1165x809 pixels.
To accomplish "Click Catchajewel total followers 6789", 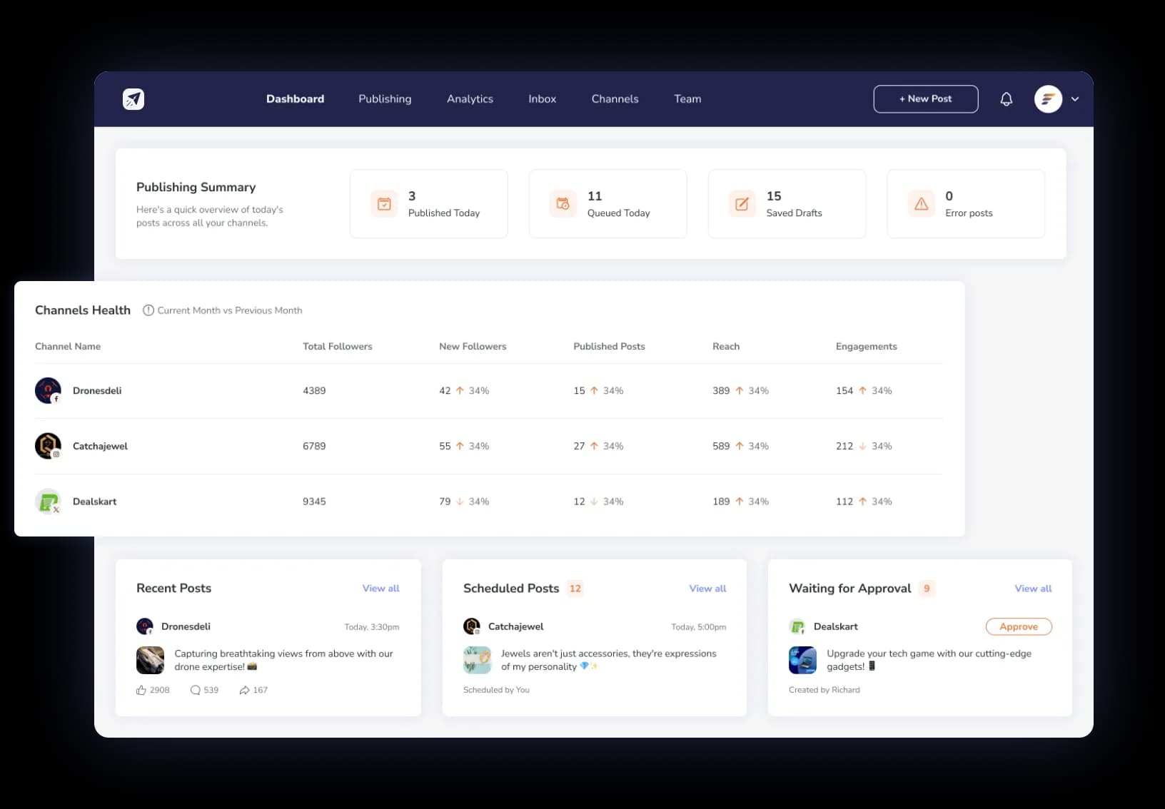I will (x=314, y=446).
